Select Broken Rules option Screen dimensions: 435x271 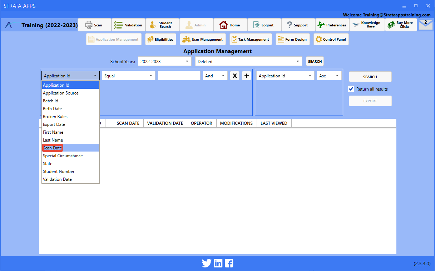click(x=70, y=117)
